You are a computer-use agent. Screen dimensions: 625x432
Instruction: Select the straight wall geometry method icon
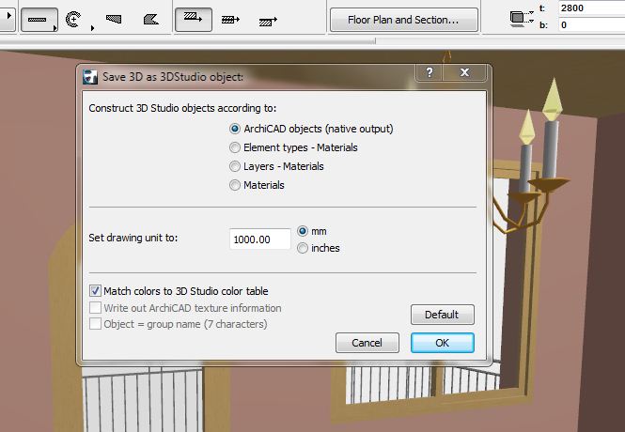pyautogui.click(x=39, y=20)
